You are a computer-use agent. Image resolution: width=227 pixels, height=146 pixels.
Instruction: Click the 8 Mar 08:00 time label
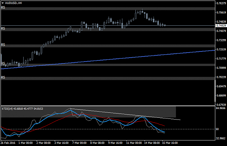click(97, 143)
